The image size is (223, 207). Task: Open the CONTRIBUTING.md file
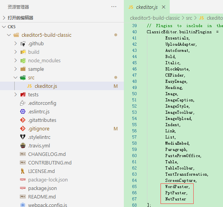click(x=50, y=163)
